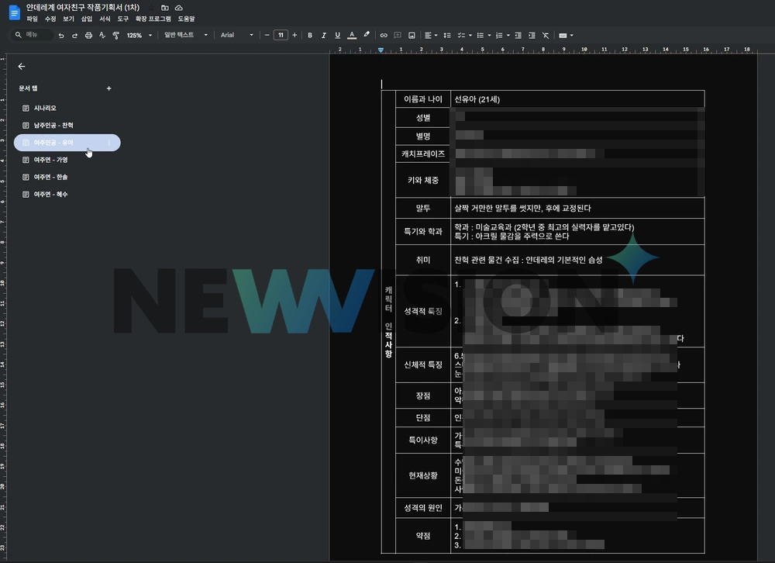Viewport: 775px width, 563px height.
Task: Open the 125% zoom dropdown
Action: [138, 36]
